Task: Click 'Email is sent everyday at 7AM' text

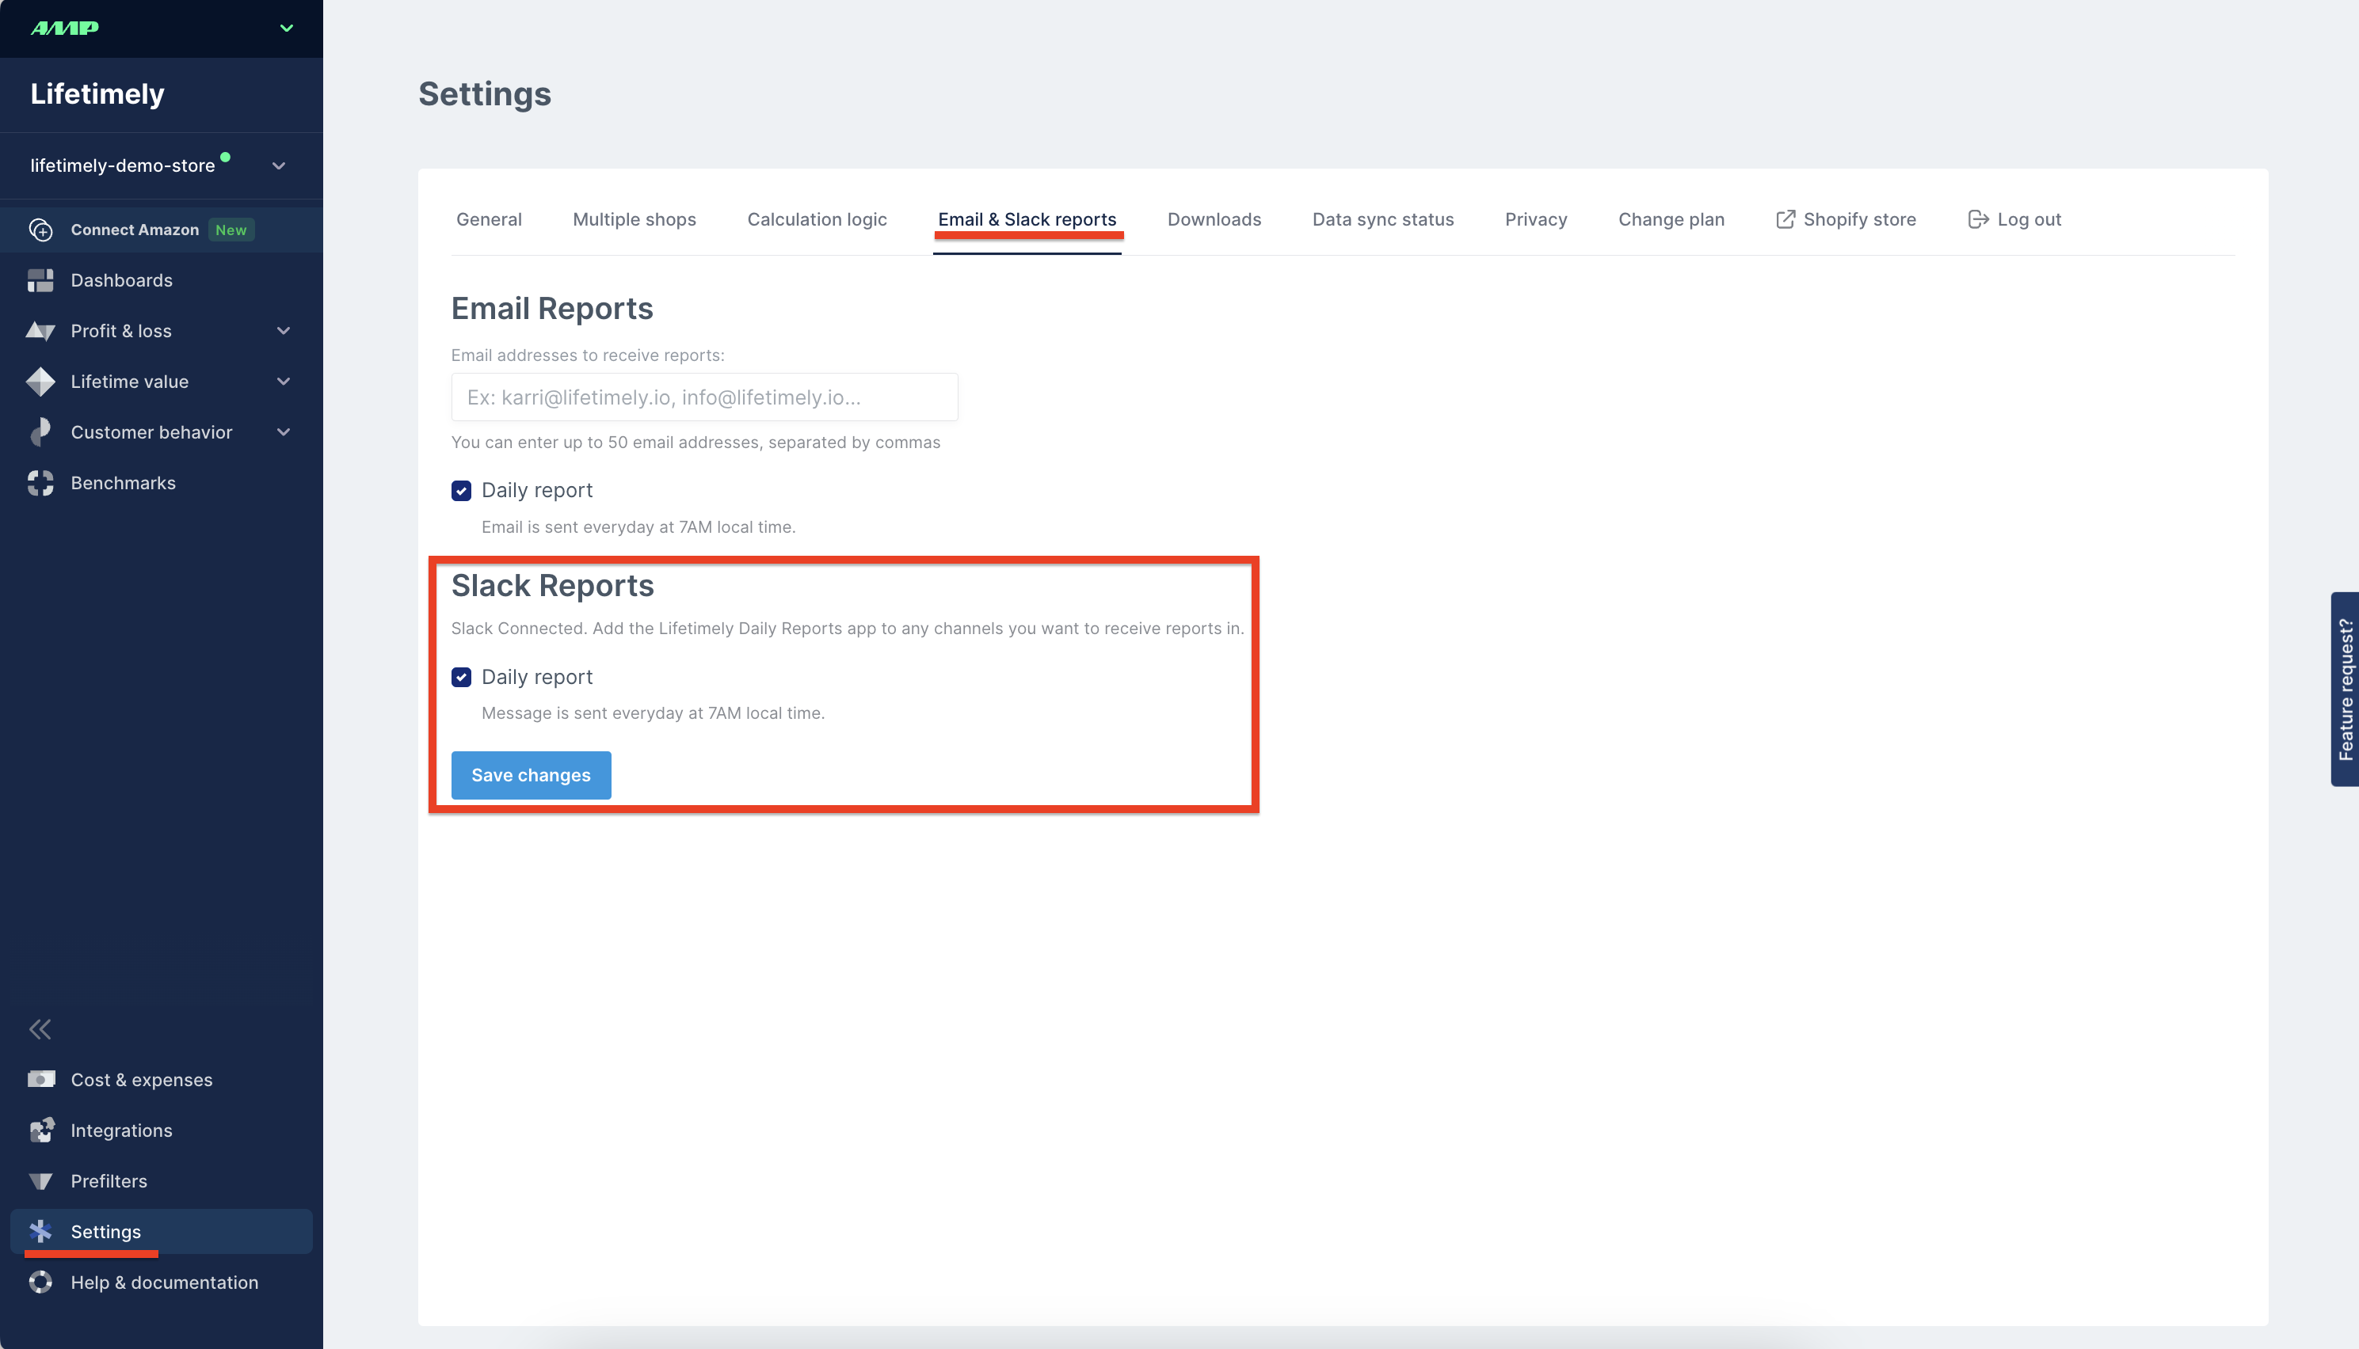Action: [638, 527]
